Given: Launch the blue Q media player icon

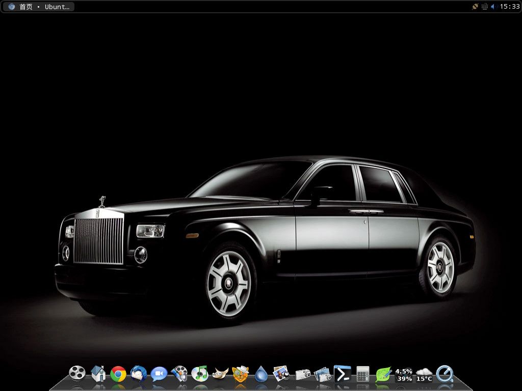Looking at the screenshot, I should pyautogui.click(x=445, y=374).
